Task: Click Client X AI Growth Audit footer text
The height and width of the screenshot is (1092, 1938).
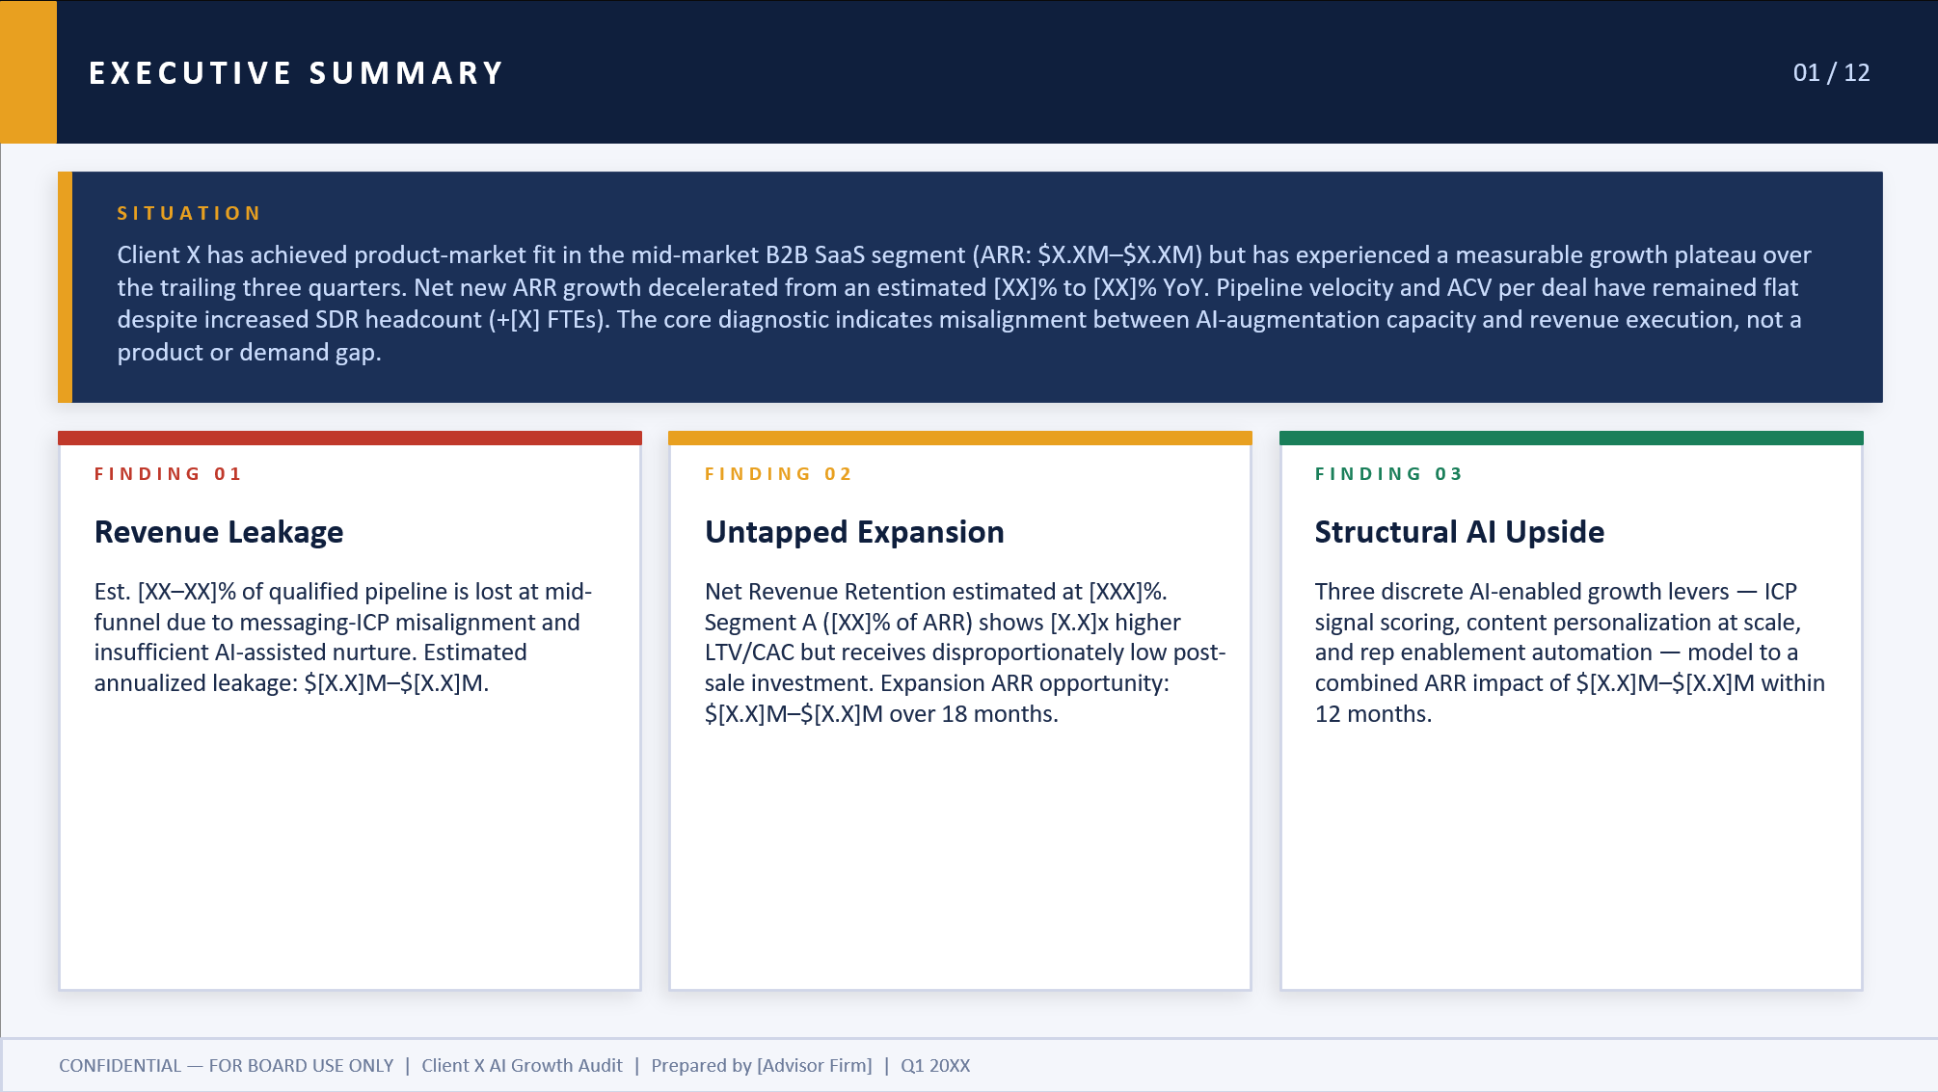Action: 522,1066
